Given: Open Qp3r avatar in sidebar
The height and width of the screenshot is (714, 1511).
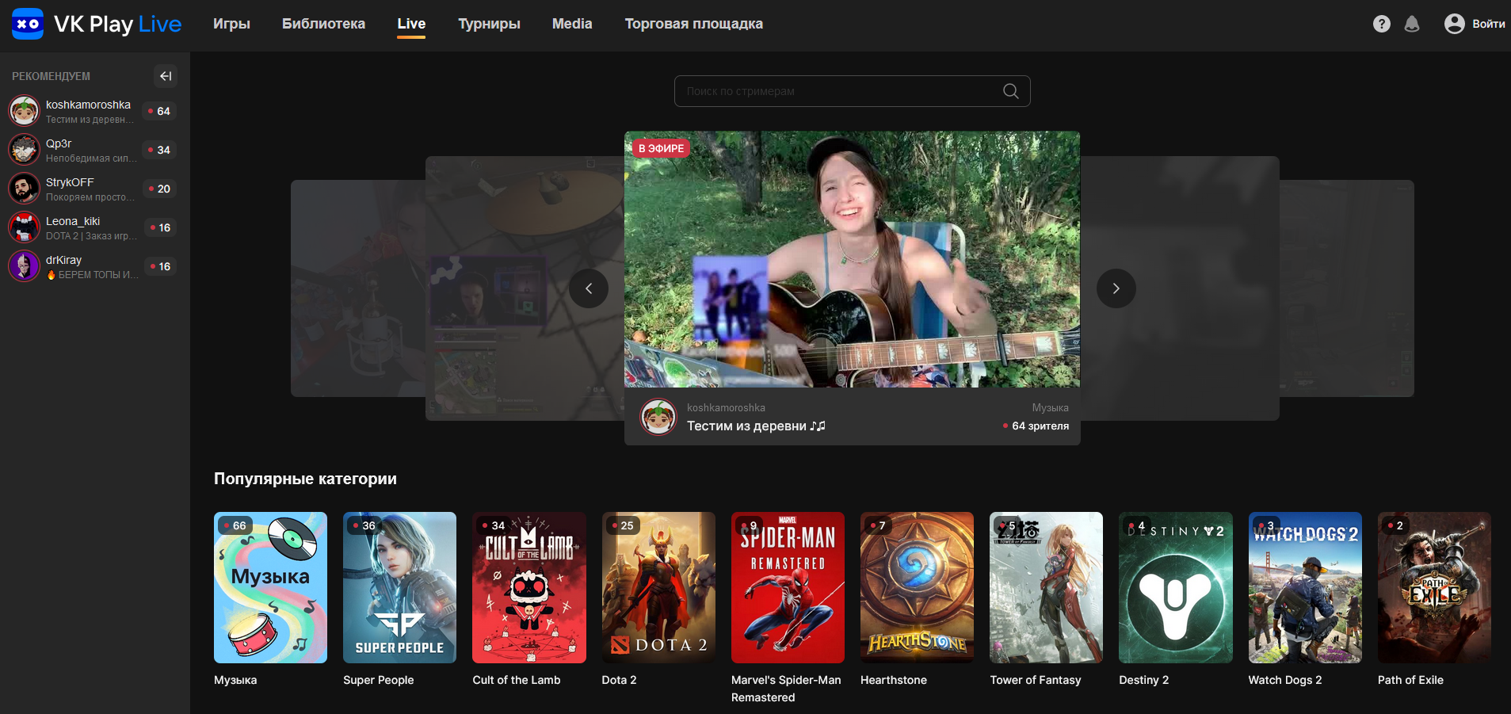Looking at the screenshot, I should coord(24,150).
